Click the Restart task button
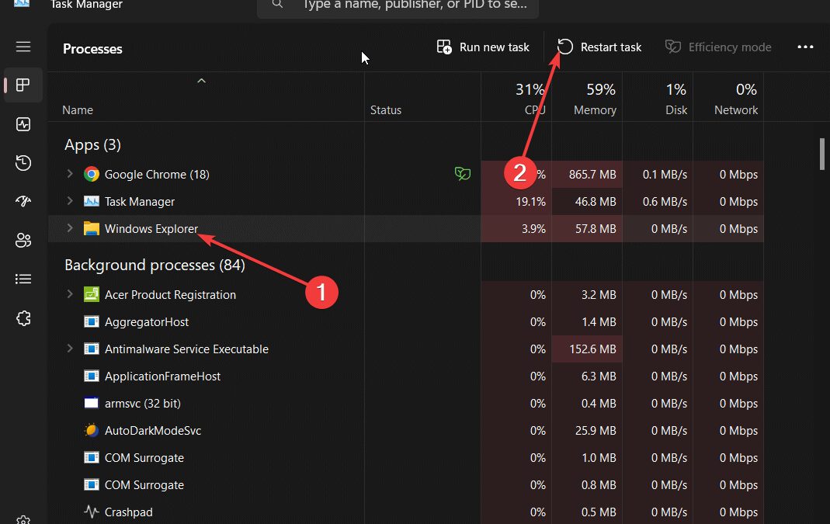 [x=599, y=47]
